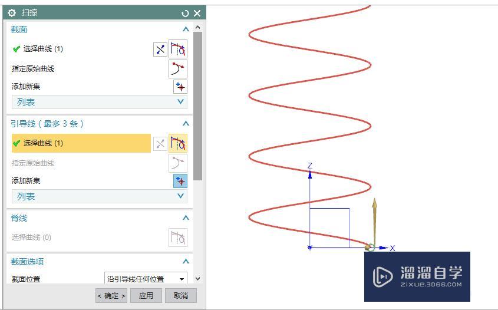Viewport: 498px width, 310px height.
Task: Close the 扫掠 dialog with X
Action: click(x=197, y=14)
